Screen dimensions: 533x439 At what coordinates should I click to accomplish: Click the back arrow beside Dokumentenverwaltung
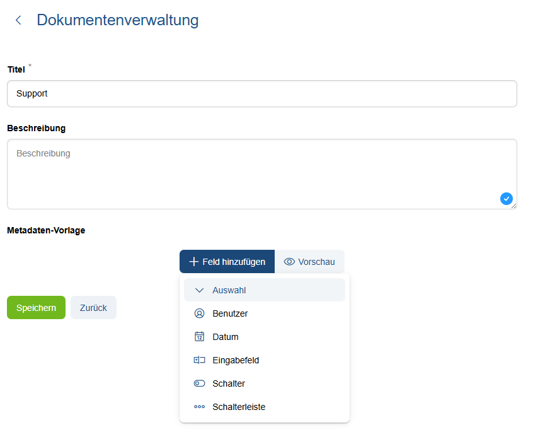(x=18, y=20)
